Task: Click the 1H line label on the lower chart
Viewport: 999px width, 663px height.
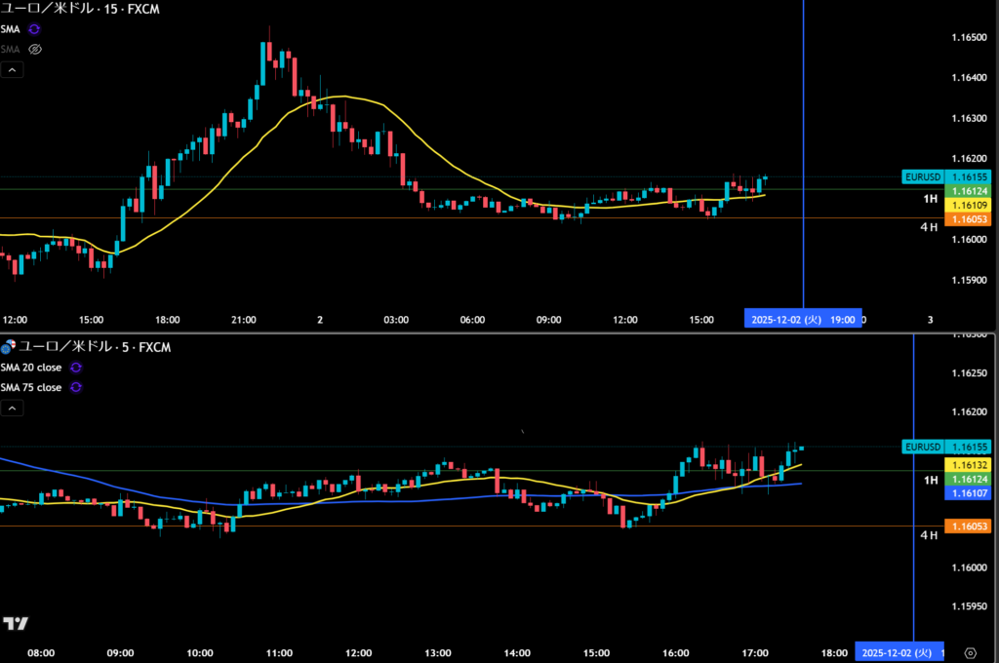Action: click(931, 481)
